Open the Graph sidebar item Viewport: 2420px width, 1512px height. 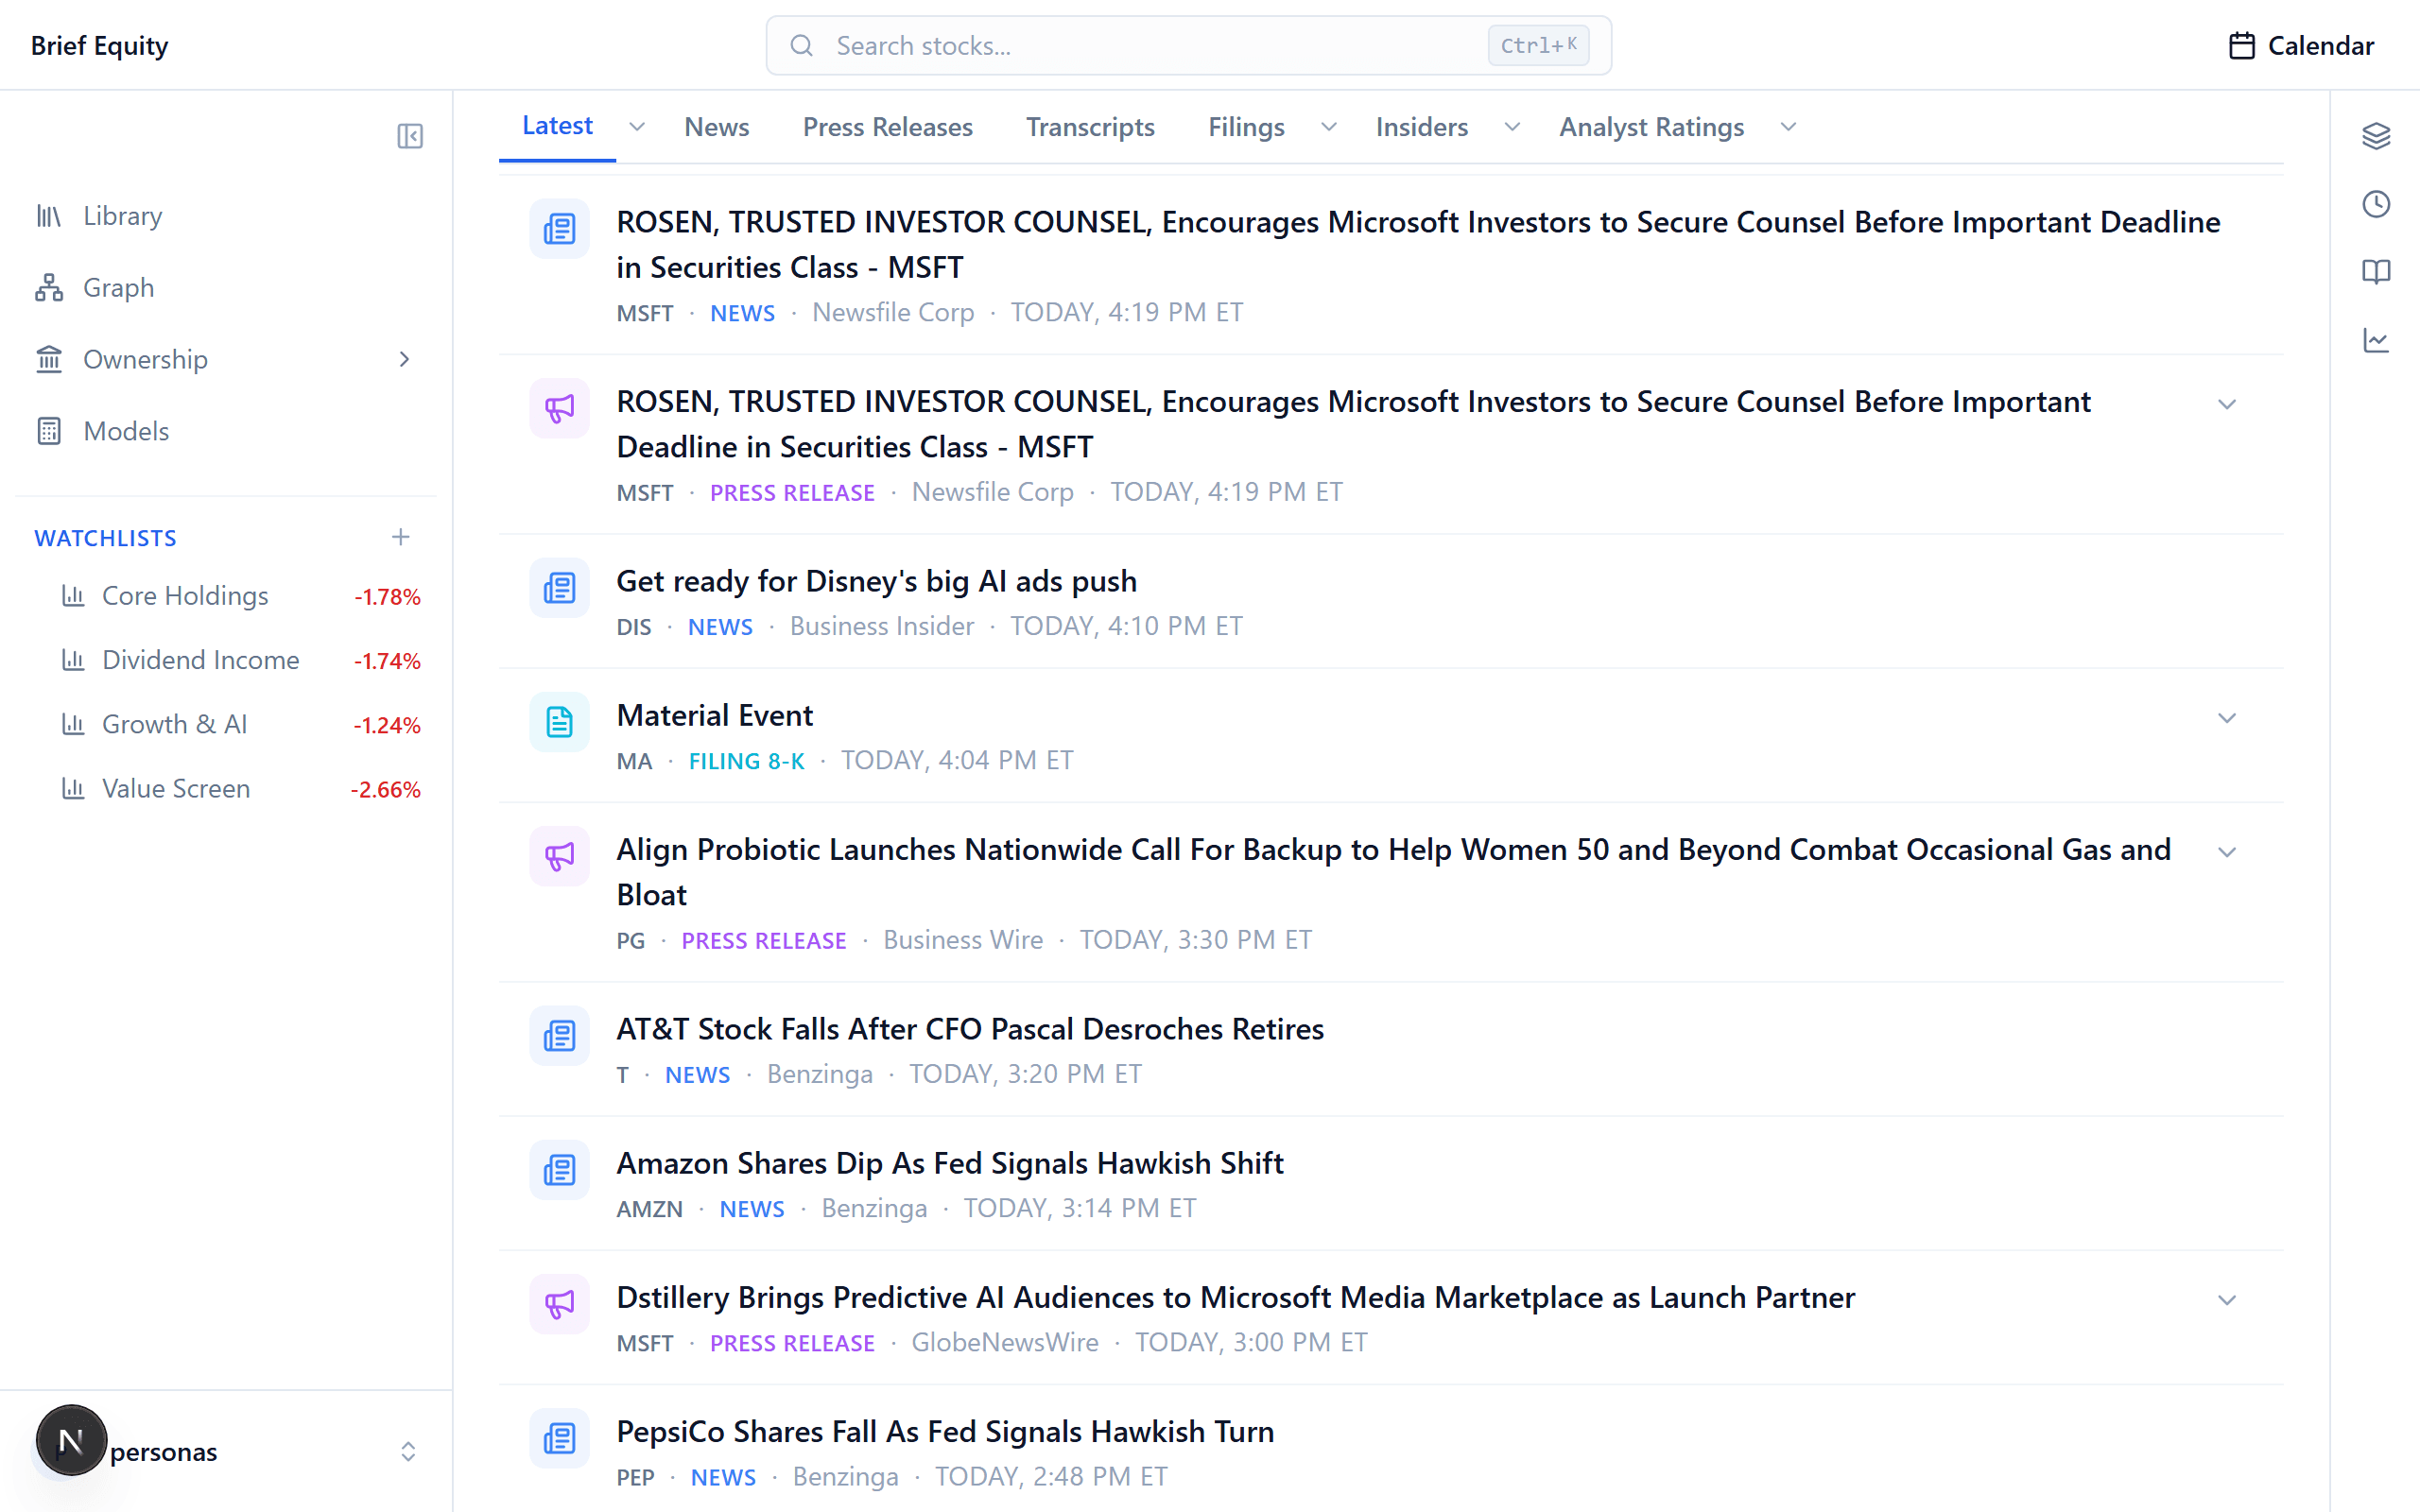pyautogui.click(x=226, y=288)
